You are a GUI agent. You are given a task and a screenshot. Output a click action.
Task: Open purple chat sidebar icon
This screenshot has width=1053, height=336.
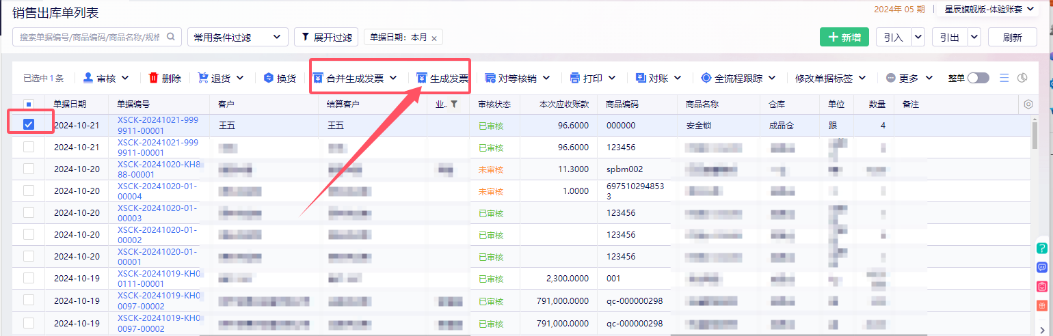(x=1042, y=267)
